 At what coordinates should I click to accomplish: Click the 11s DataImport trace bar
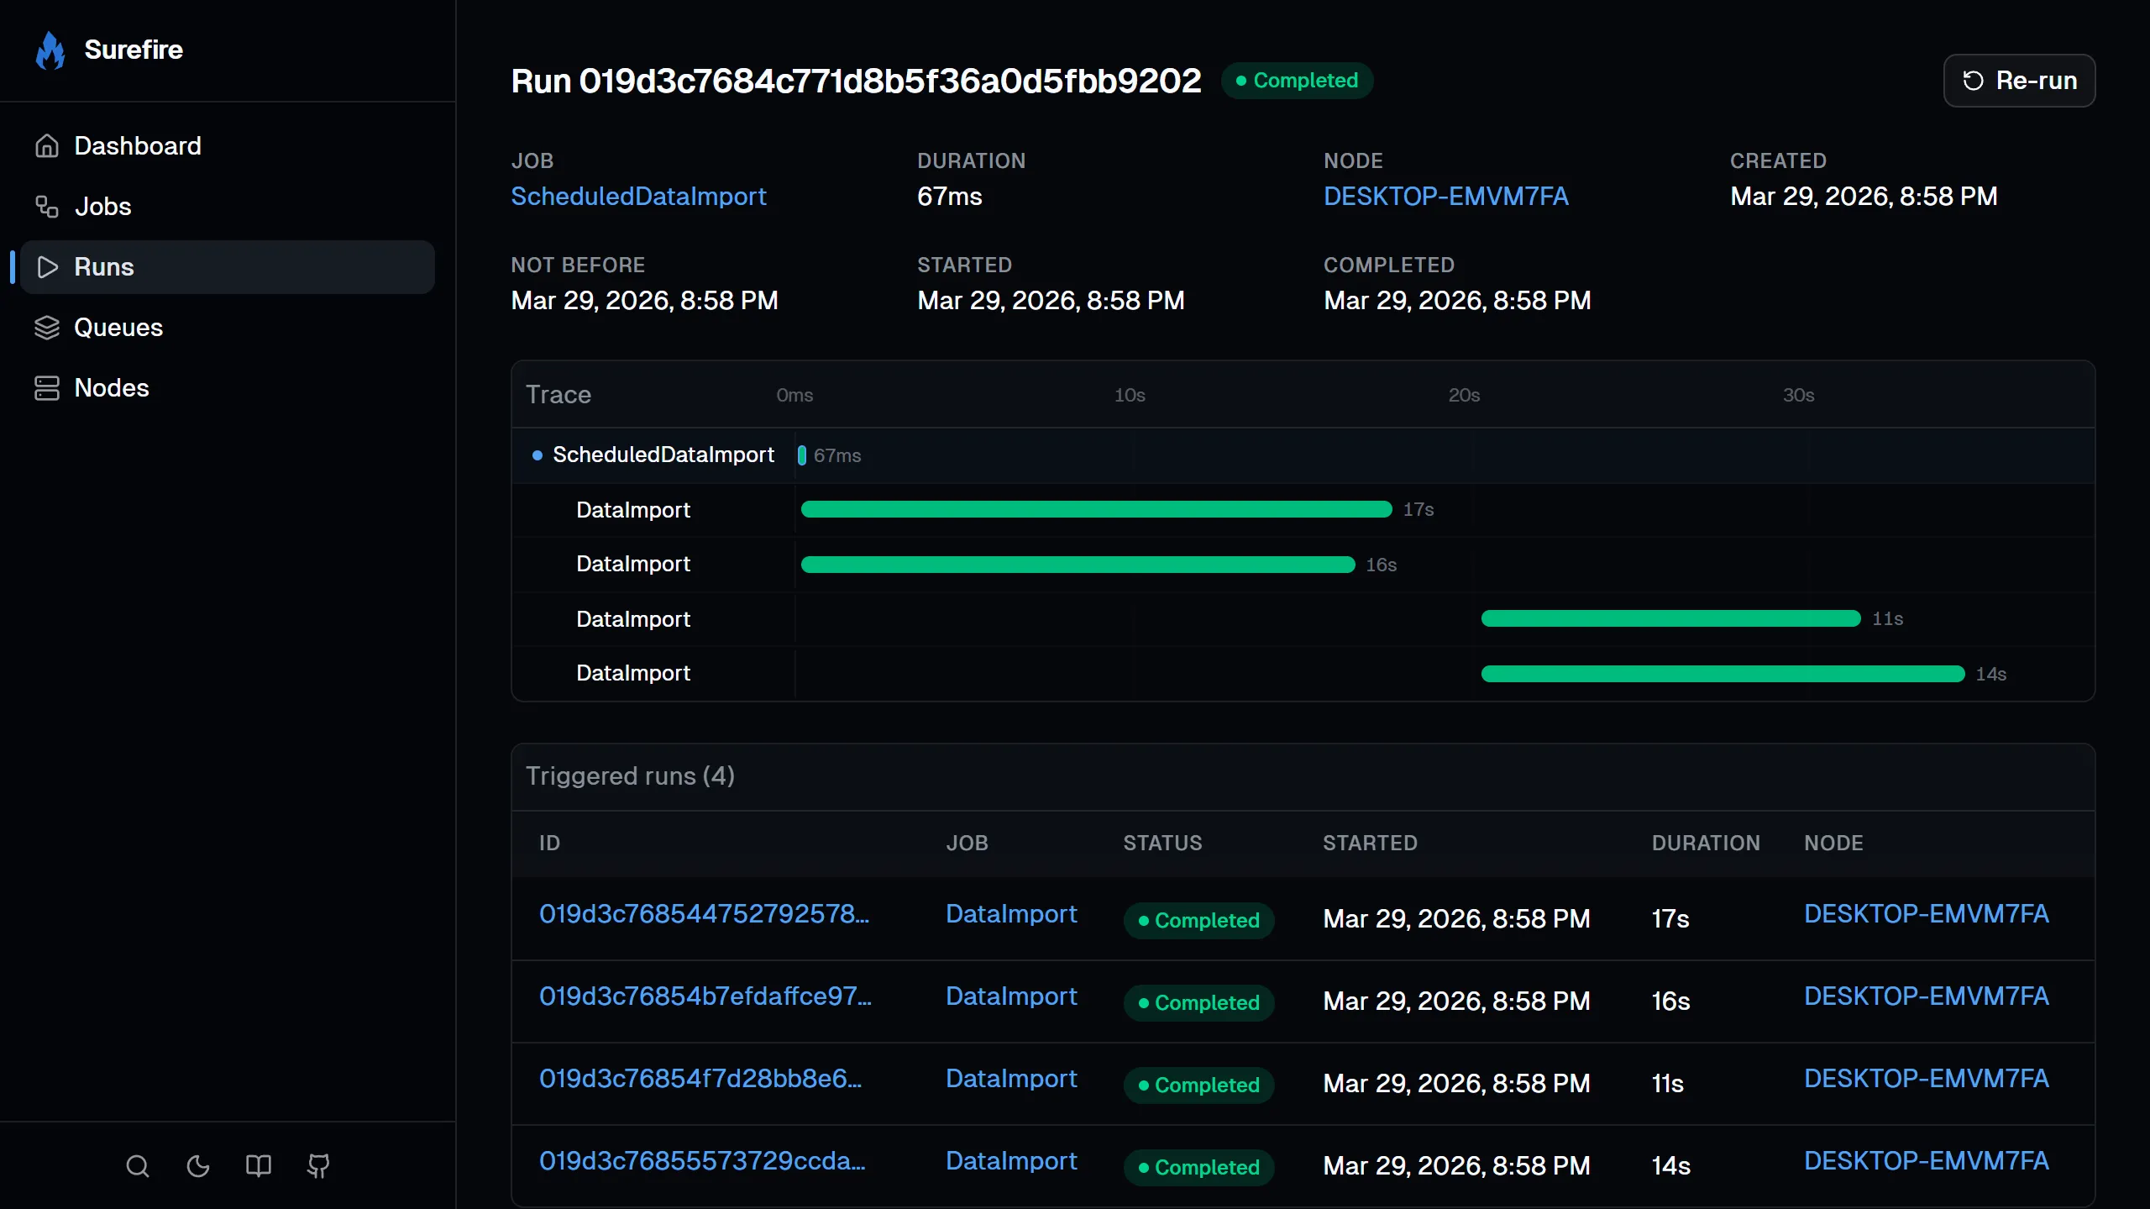(1670, 619)
